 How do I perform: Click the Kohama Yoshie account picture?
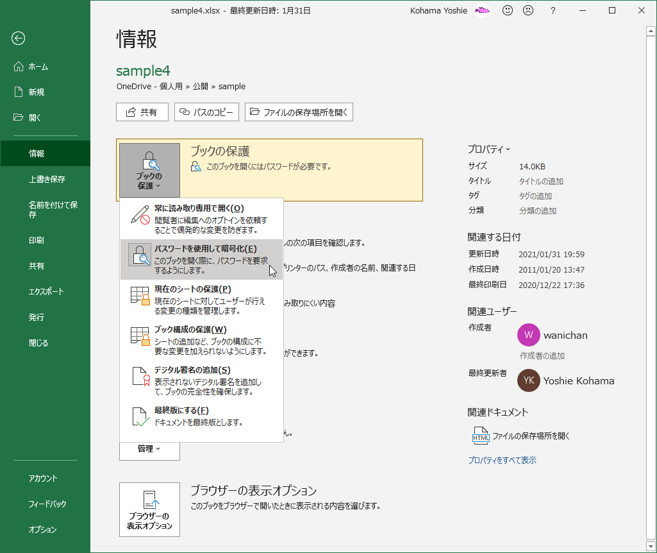coord(482,10)
